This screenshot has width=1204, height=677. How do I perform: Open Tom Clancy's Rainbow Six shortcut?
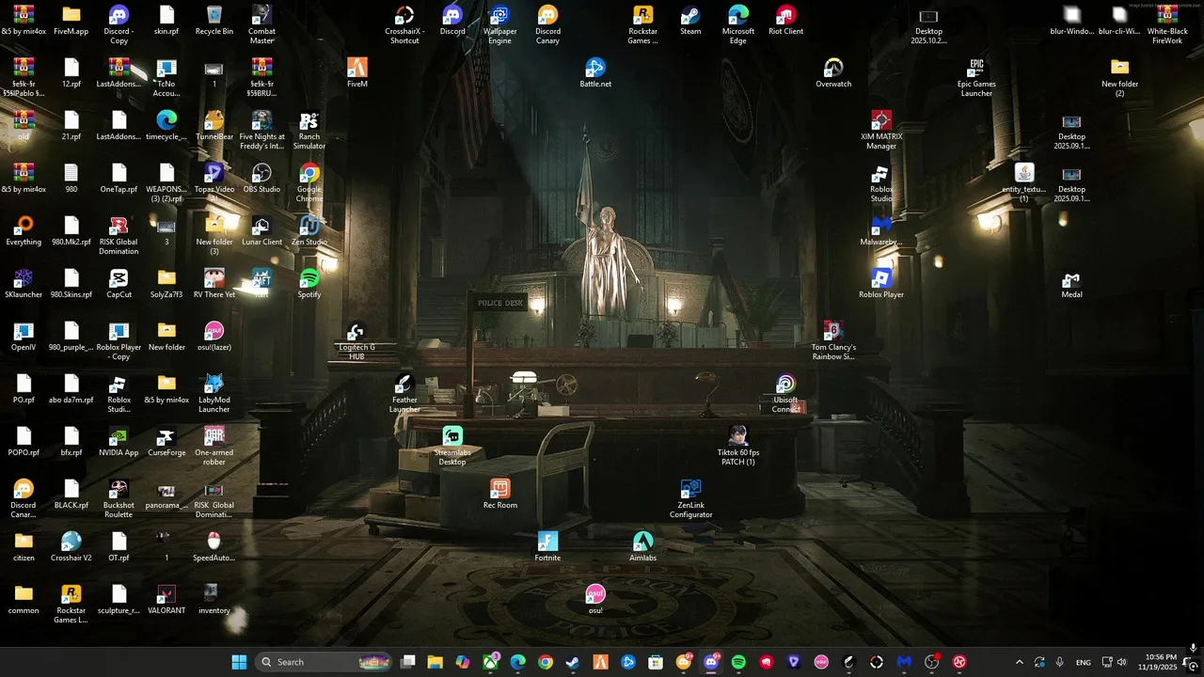pyautogui.click(x=833, y=340)
